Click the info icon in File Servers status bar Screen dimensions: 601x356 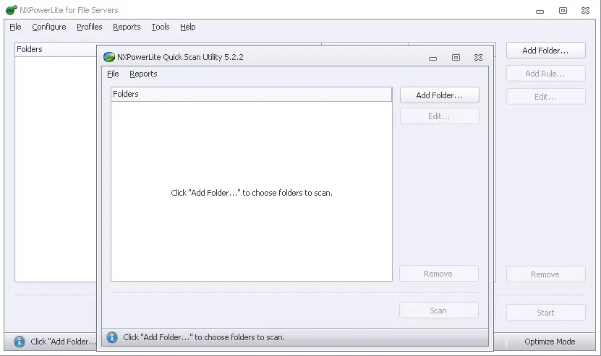tap(20, 342)
